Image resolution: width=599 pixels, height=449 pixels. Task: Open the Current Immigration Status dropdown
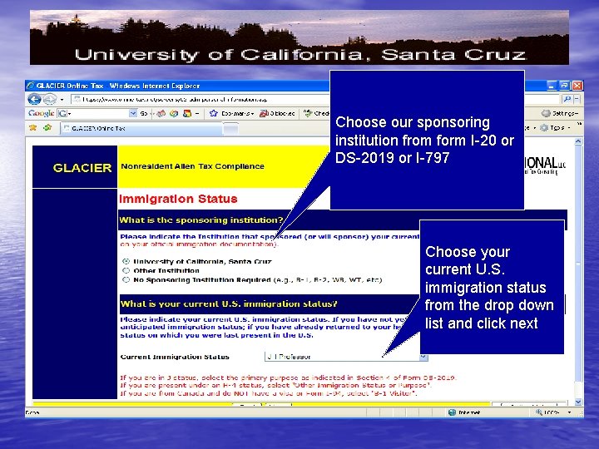point(346,357)
